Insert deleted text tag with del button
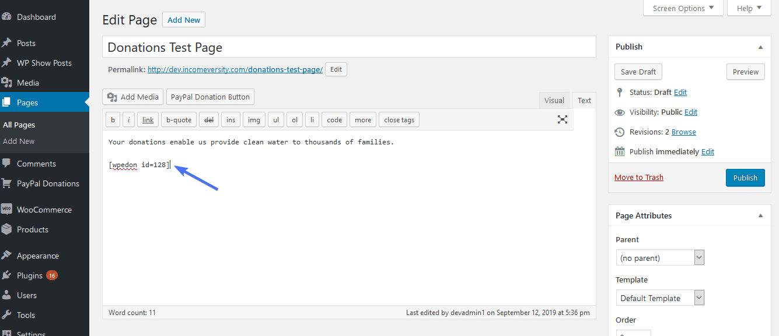The width and height of the screenshot is (779, 336). tap(208, 120)
